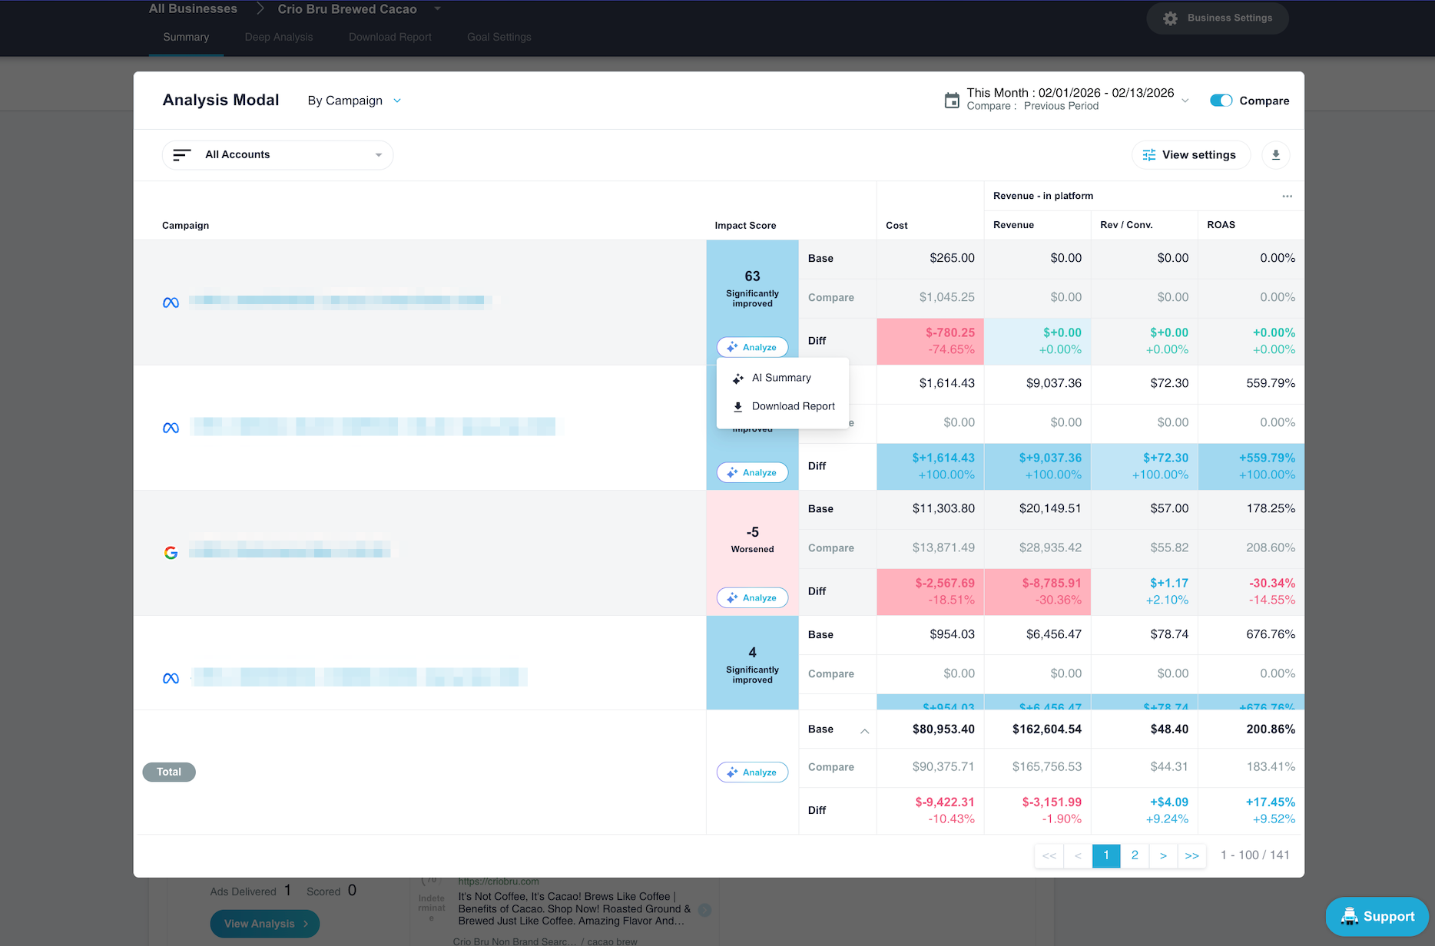1435x946 pixels.
Task: Click the Google logo on the Worsened campaign
Action: coord(171,553)
